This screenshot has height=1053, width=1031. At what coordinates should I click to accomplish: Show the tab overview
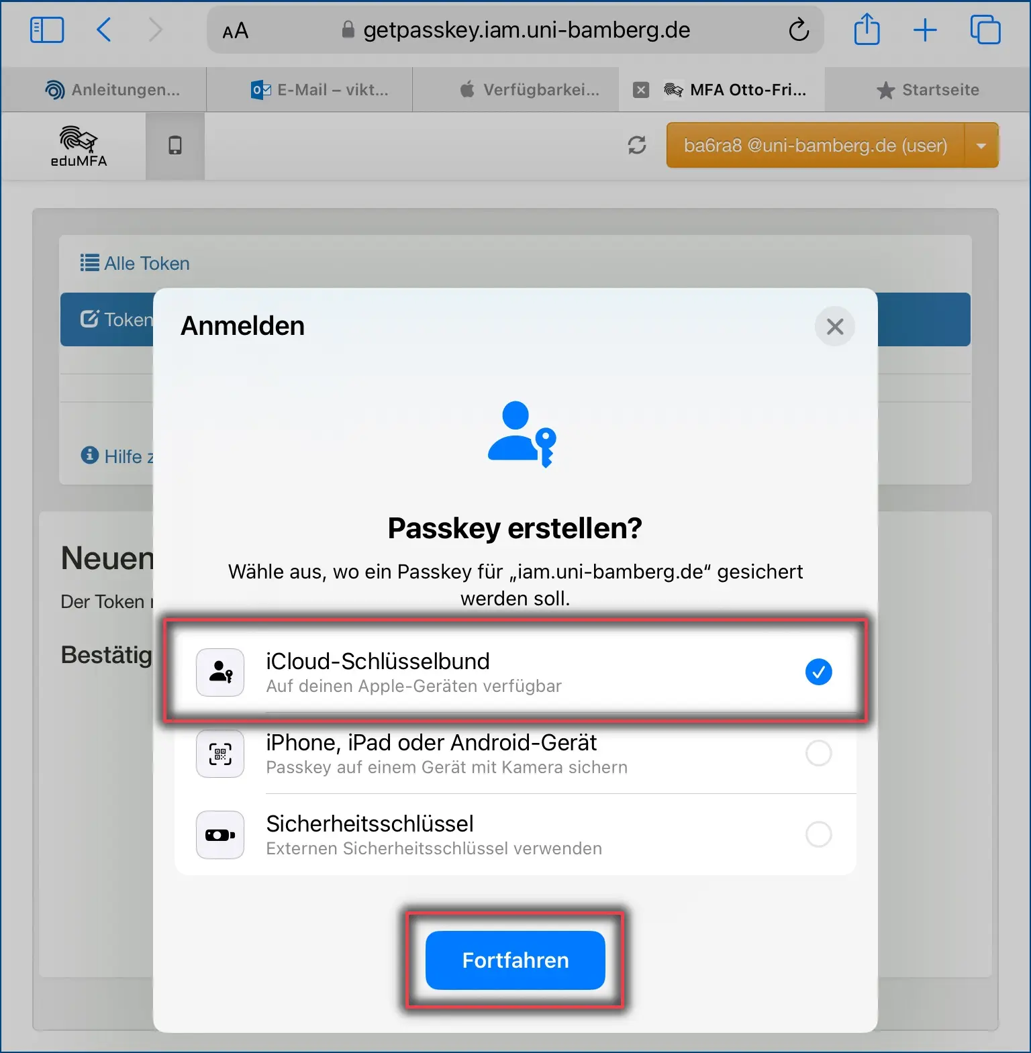(x=985, y=30)
